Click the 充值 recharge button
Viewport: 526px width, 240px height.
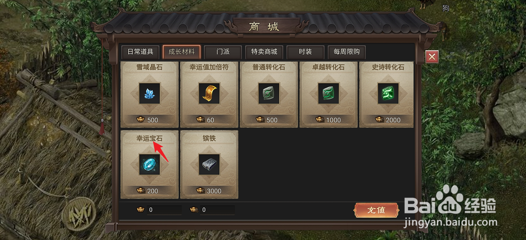[376, 210]
